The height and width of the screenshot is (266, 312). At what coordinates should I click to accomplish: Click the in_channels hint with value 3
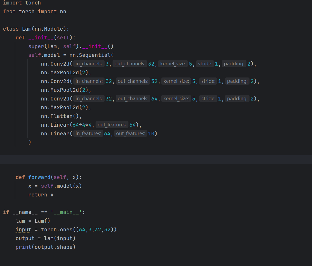click(x=89, y=64)
